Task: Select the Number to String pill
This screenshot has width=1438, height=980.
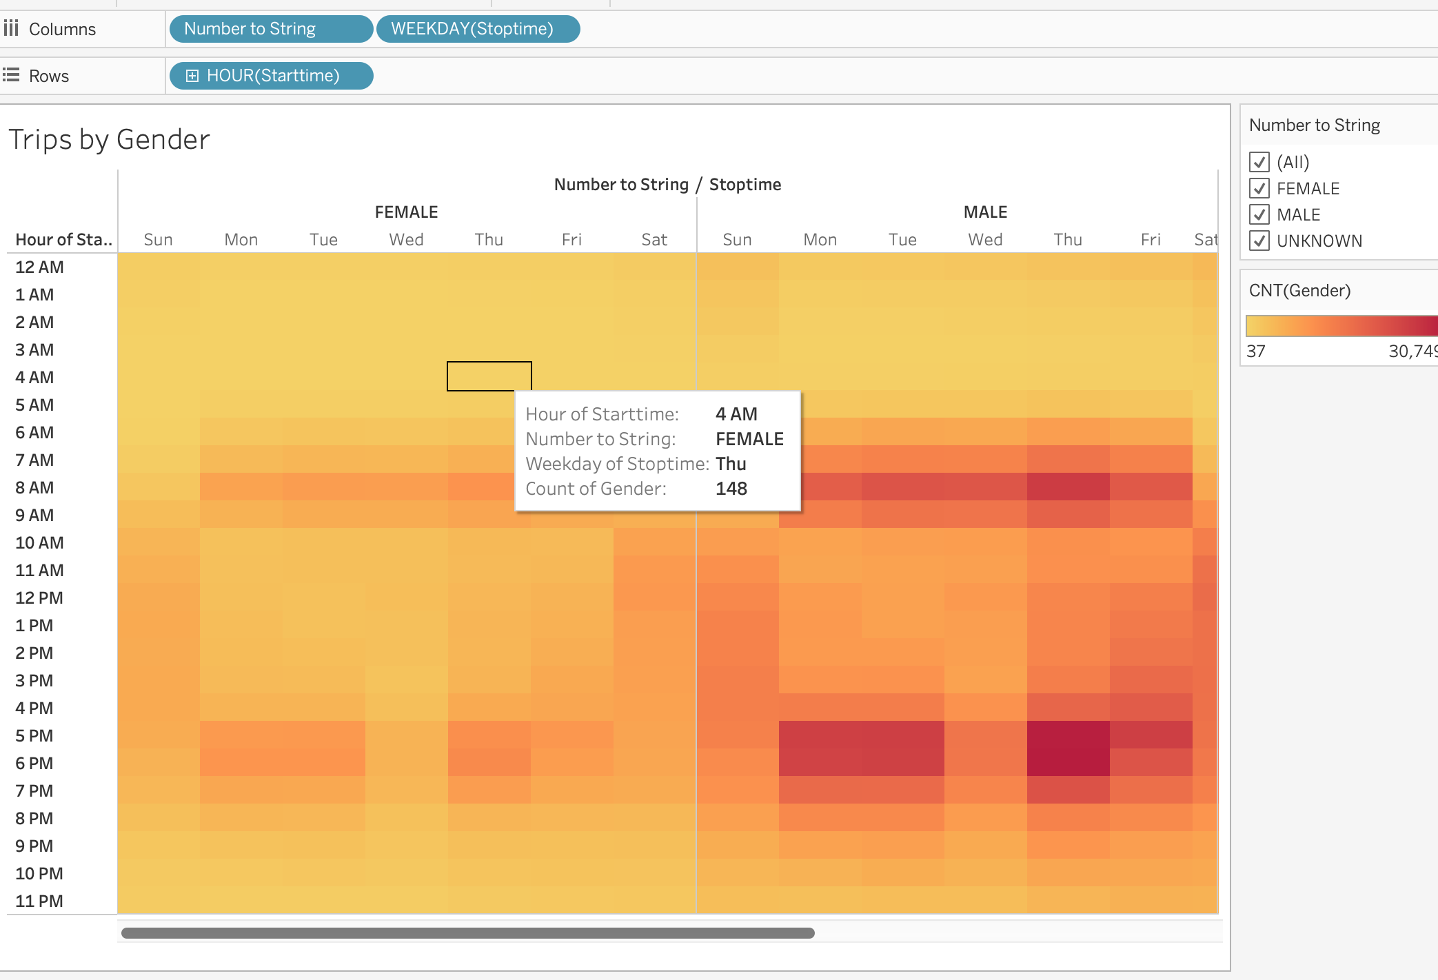Action: point(270,29)
